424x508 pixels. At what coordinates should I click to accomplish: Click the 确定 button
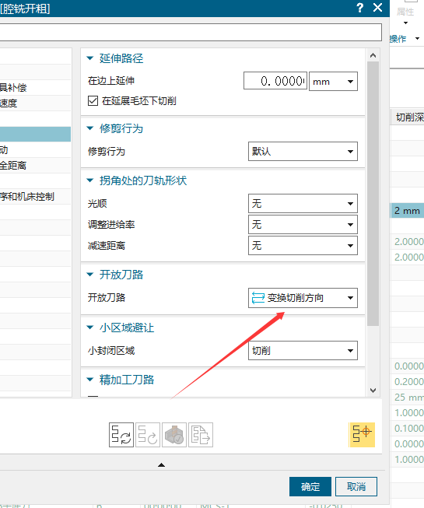coord(310,487)
